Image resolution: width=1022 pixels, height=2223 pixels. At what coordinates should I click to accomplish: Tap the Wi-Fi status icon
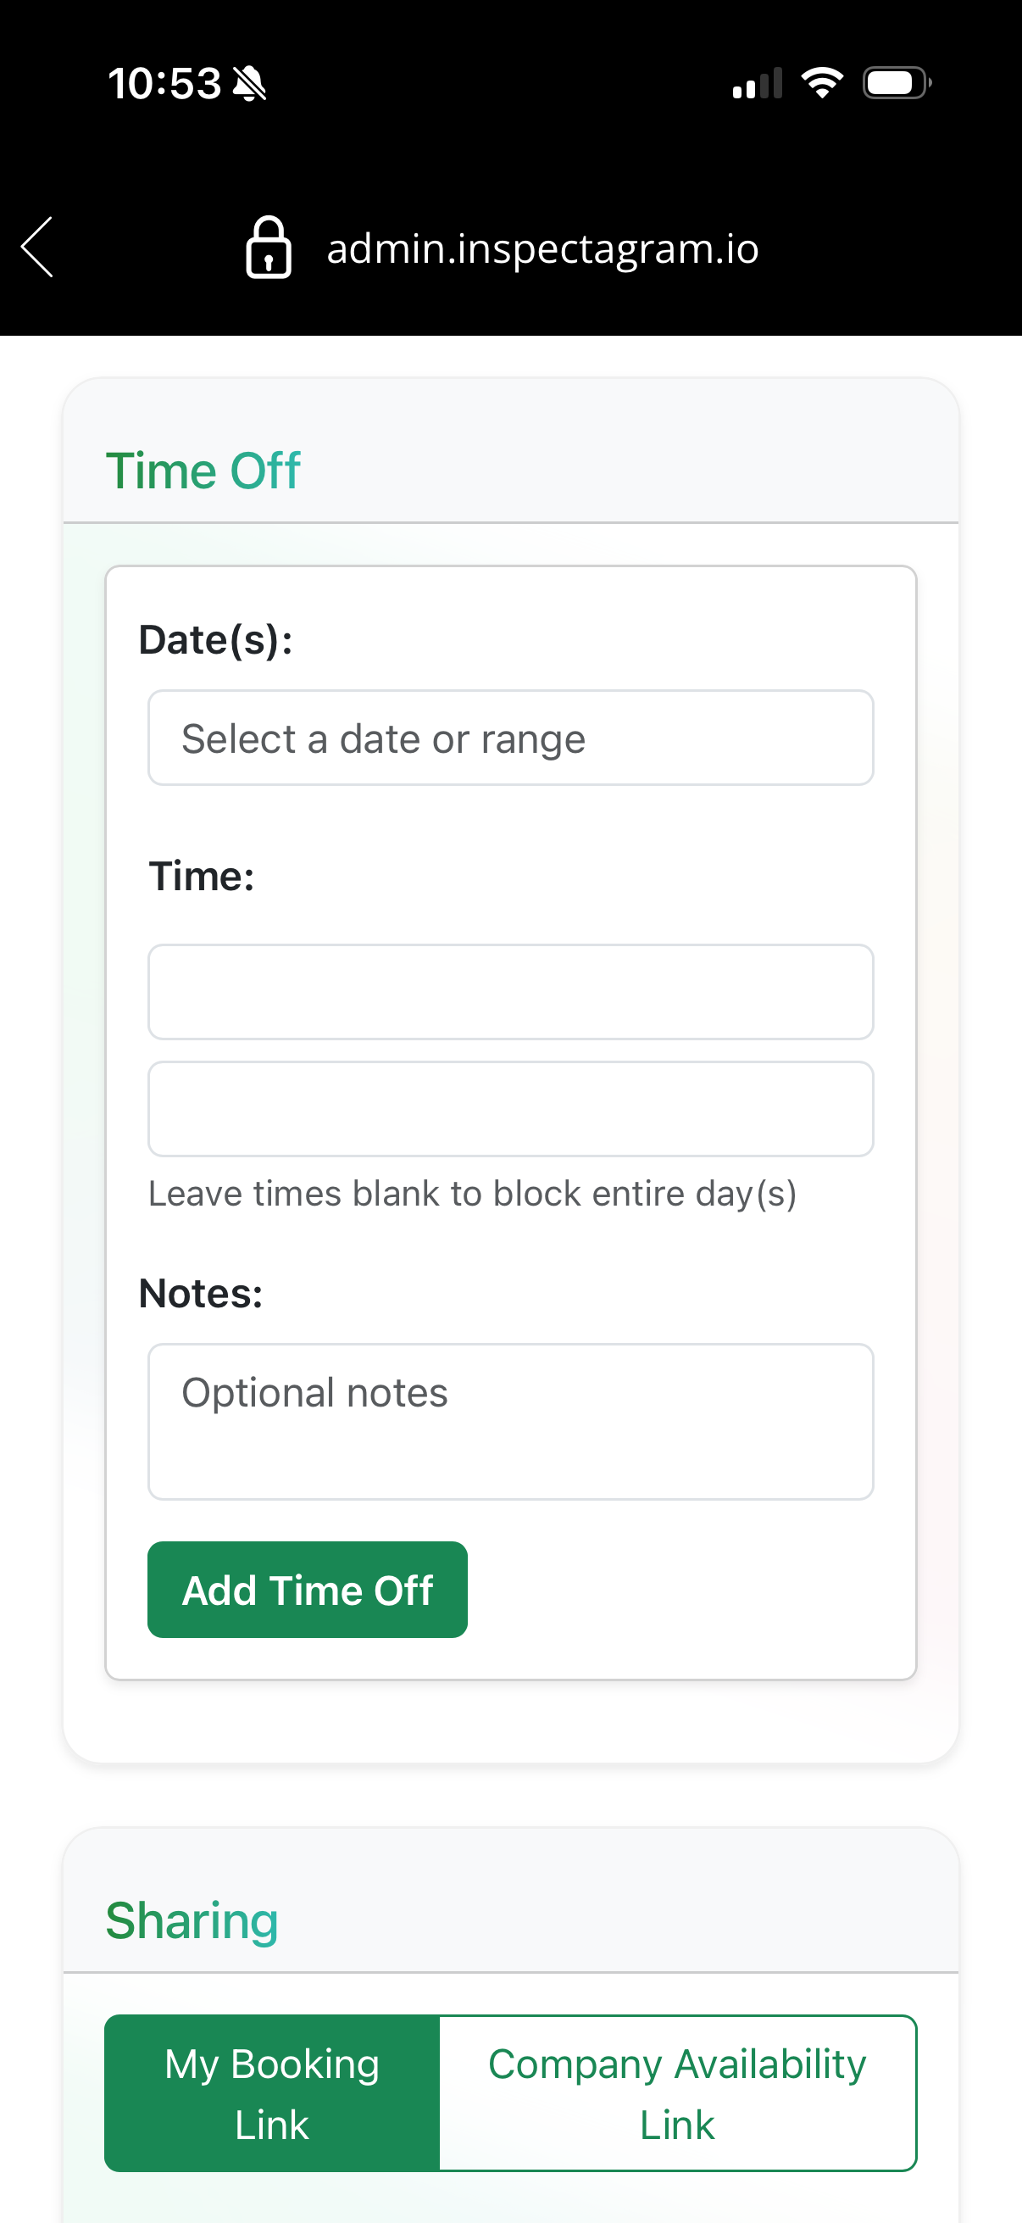pos(822,83)
